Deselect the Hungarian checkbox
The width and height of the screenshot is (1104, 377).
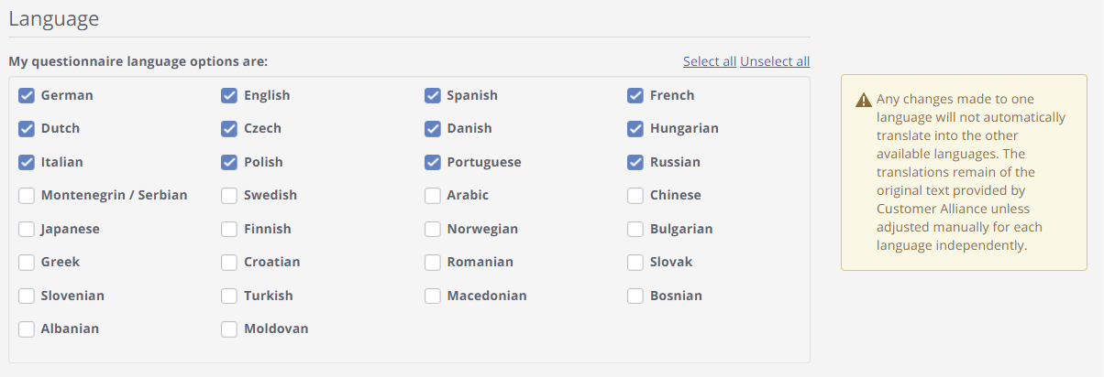click(635, 128)
